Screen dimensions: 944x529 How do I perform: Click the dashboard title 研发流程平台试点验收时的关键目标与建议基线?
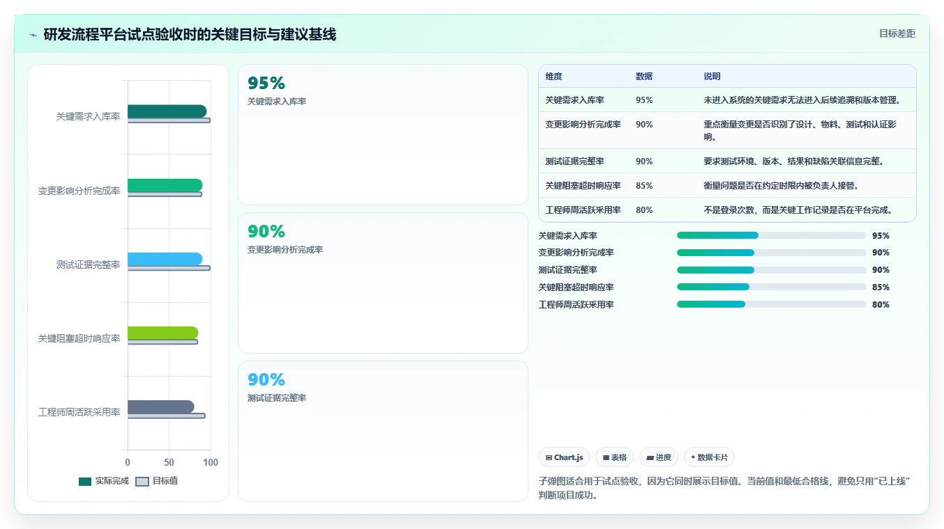coord(190,34)
